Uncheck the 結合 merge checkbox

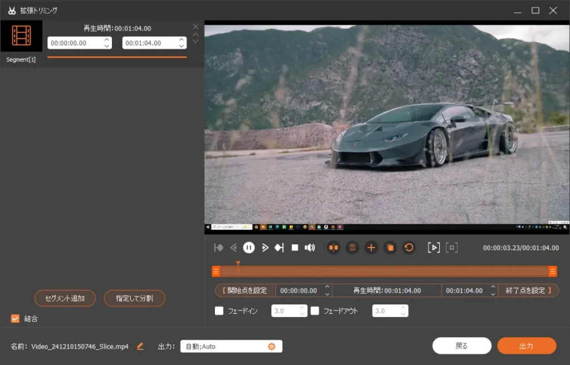tap(16, 319)
